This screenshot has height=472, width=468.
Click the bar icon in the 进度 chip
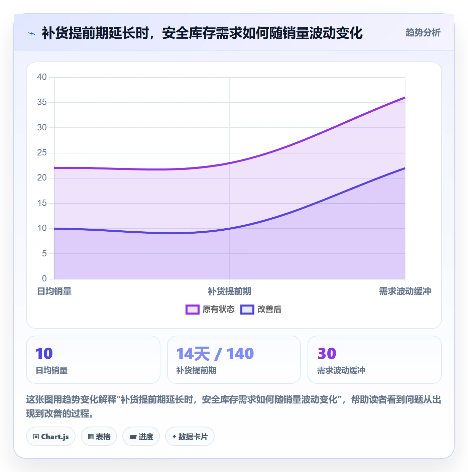(133, 437)
